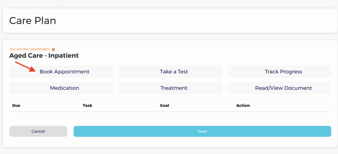Click the 'You are the coordinator' label
The height and width of the screenshot is (154, 338).
[29, 49]
